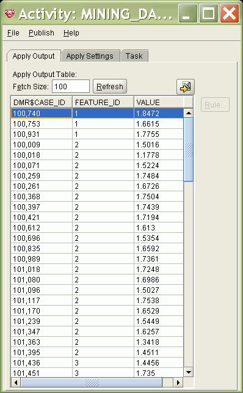Click the vertical scrollbar thumb

(189, 150)
